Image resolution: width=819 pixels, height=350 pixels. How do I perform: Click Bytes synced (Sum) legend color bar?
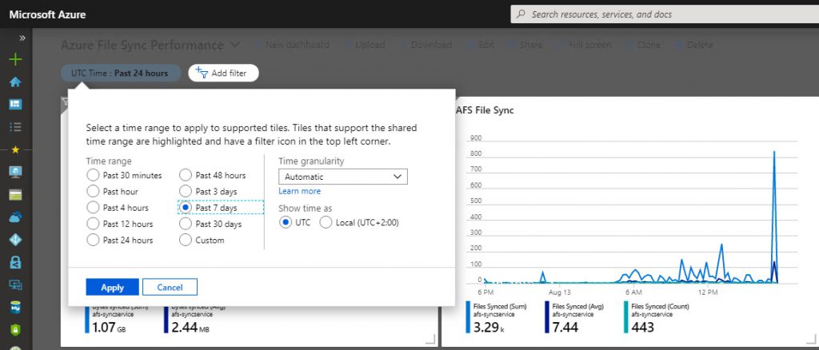pos(87,319)
